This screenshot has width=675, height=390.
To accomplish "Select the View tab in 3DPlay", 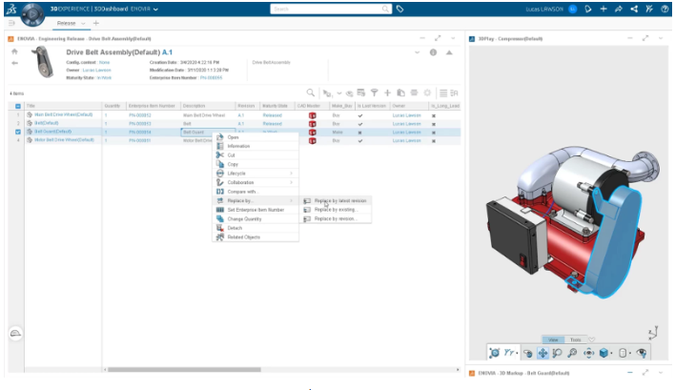I will 553,339.
